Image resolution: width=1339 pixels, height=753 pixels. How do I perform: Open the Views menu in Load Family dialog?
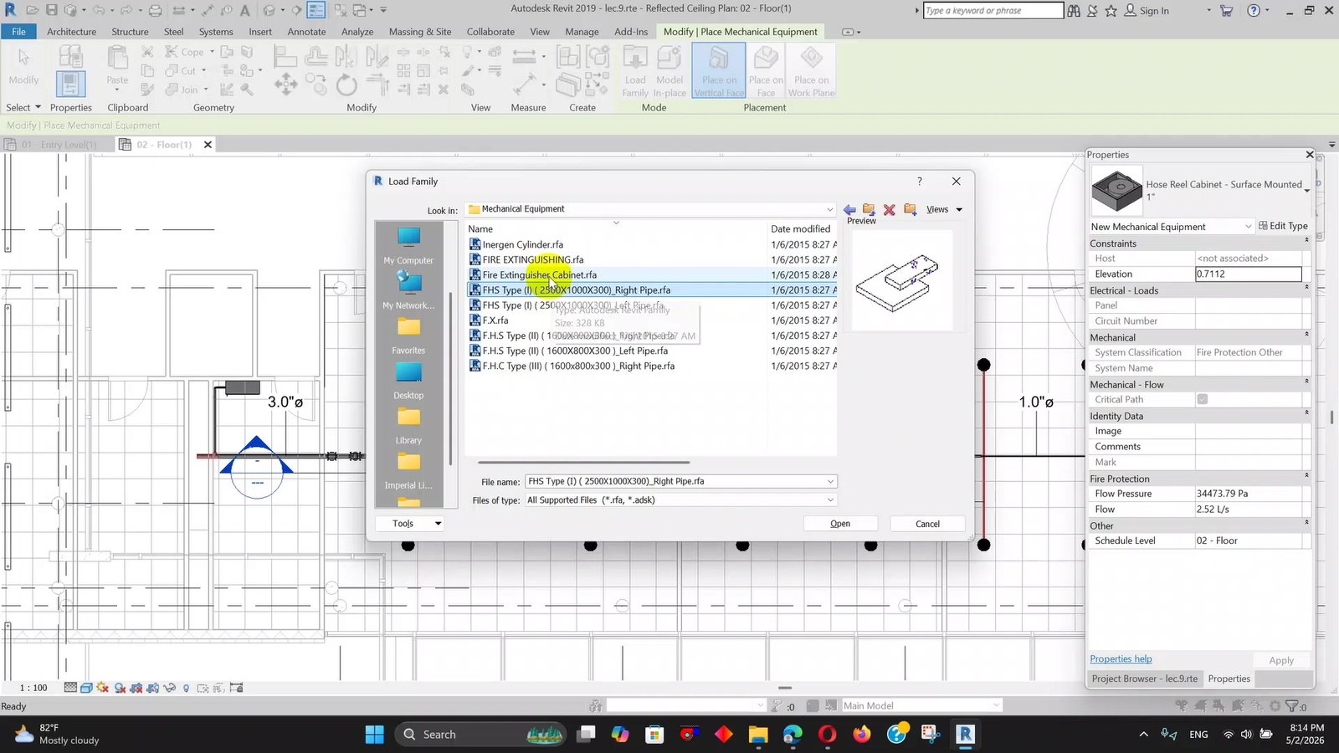coord(944,209)
